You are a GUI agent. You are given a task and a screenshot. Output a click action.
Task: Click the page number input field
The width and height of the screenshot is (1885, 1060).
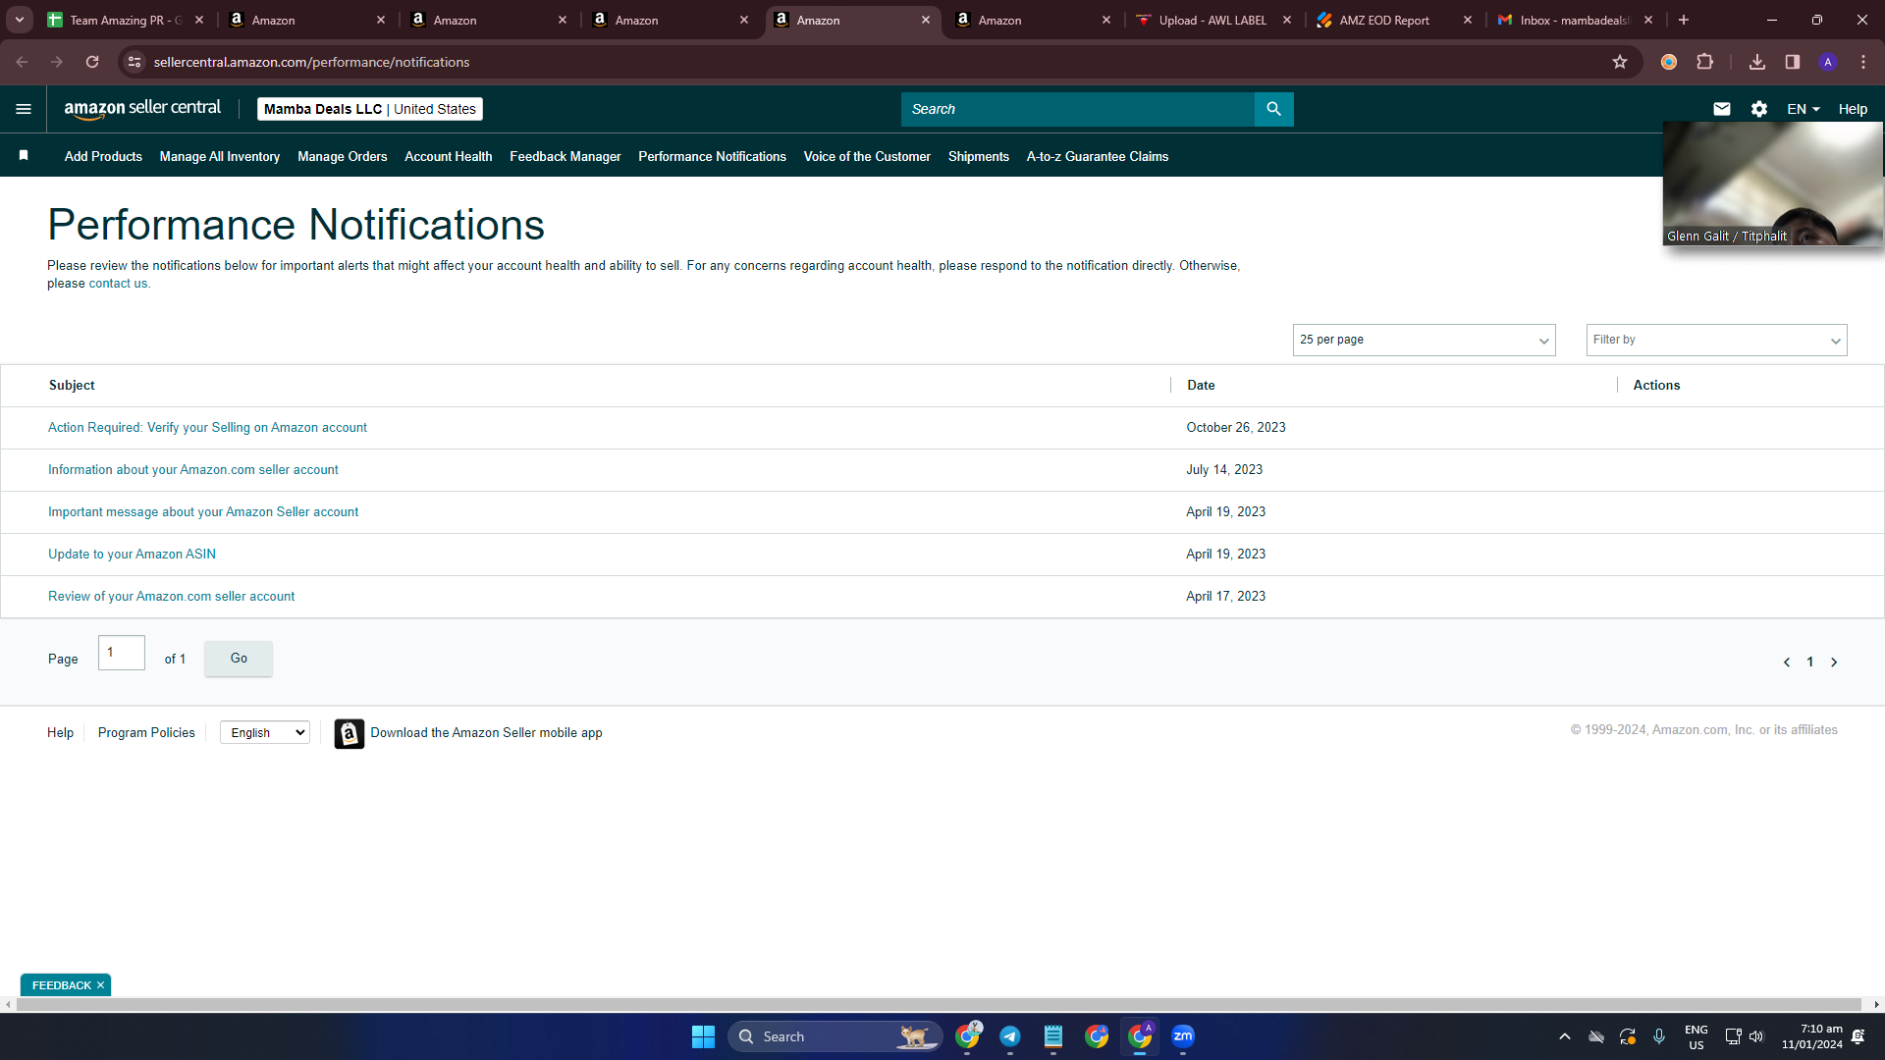pyautogui.click(x=122, y=653)
